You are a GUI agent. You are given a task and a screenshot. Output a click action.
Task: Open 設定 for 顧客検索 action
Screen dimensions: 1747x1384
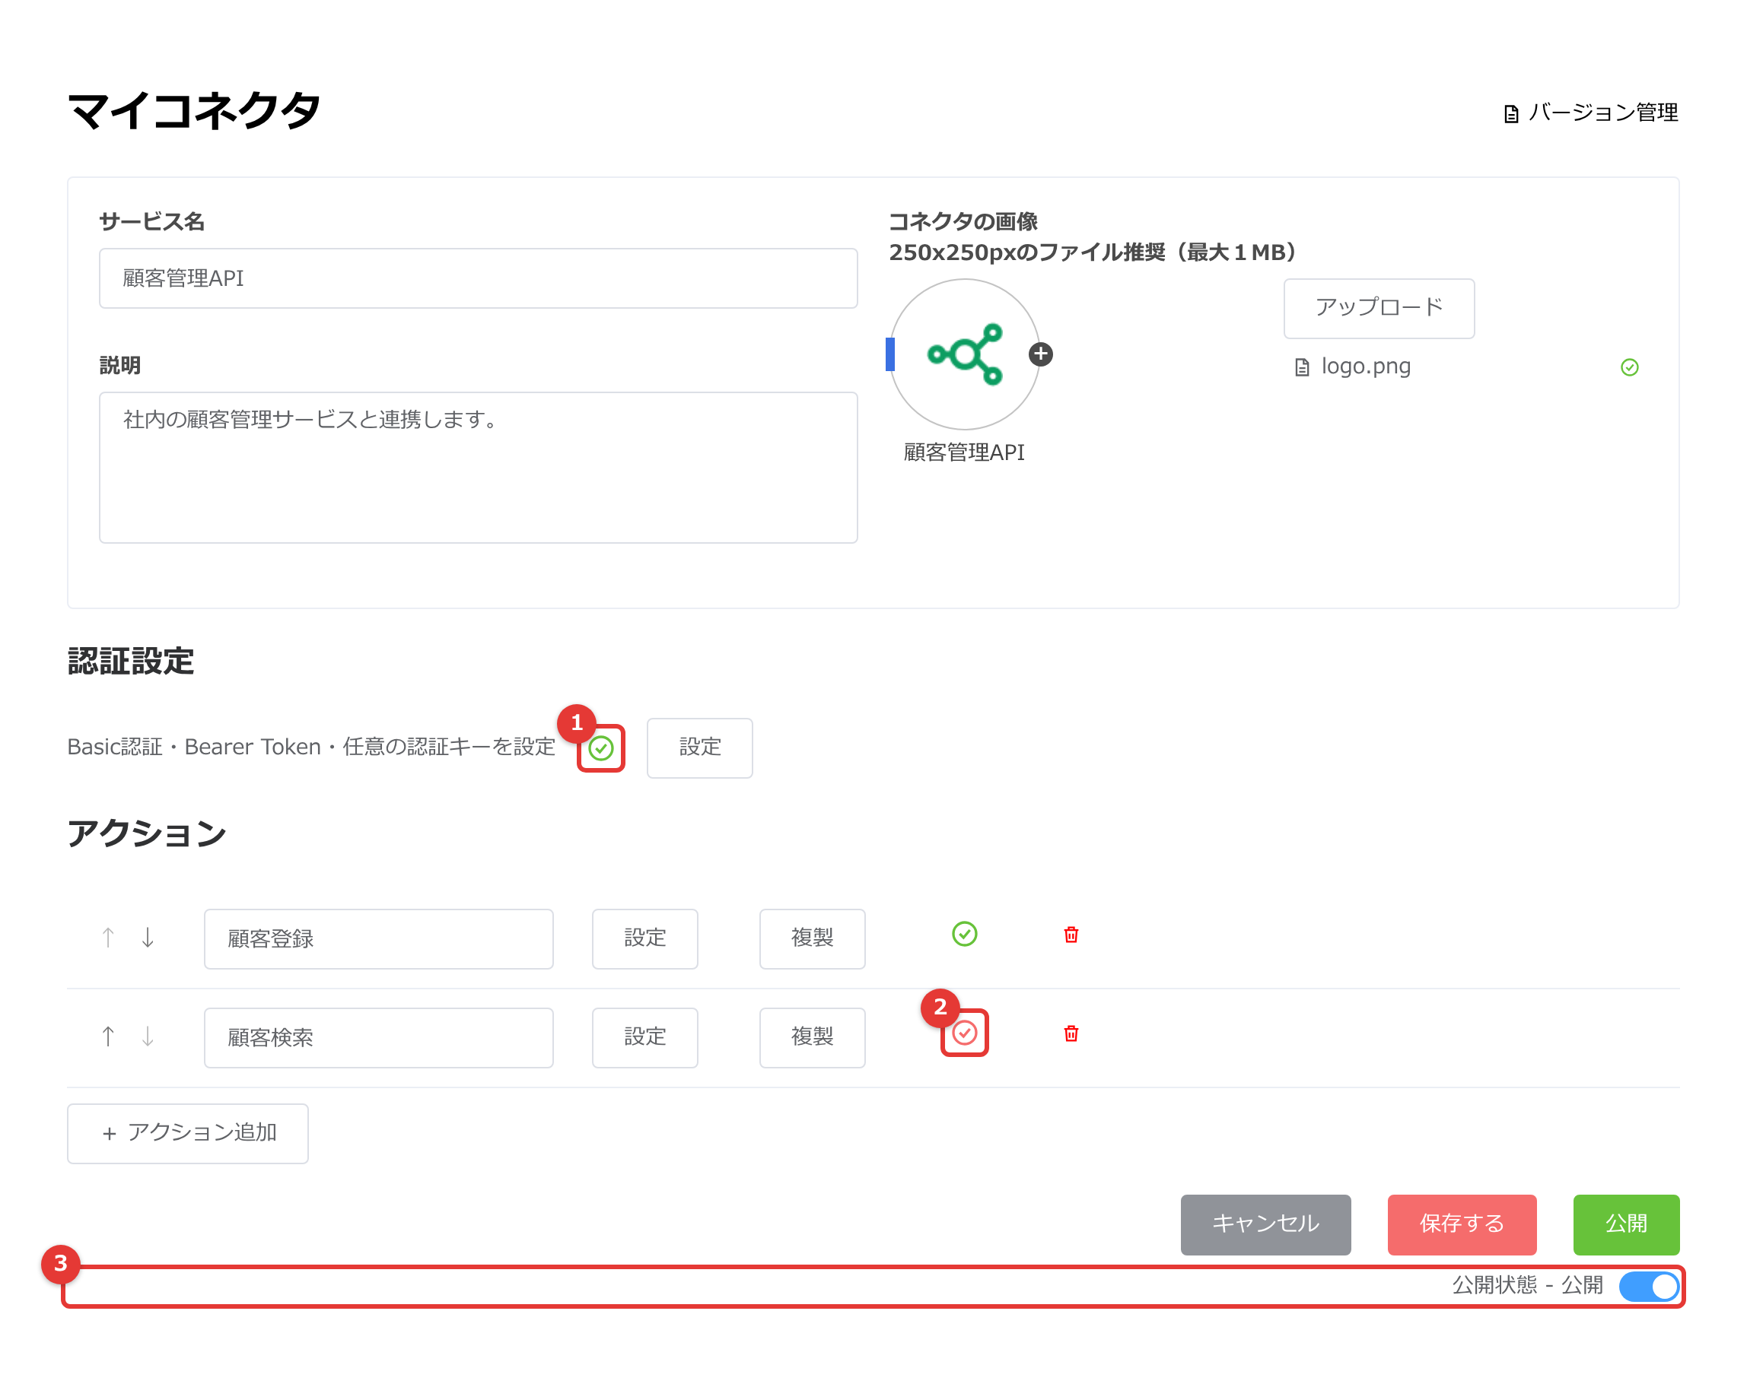[x=644, y=1037]
